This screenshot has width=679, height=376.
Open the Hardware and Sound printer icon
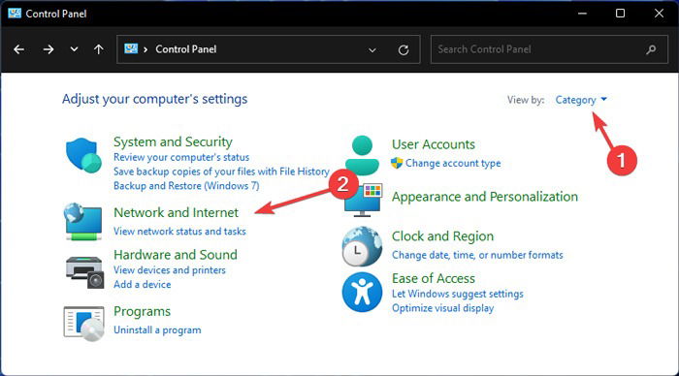pyautogui.click(x=85, y=271)
